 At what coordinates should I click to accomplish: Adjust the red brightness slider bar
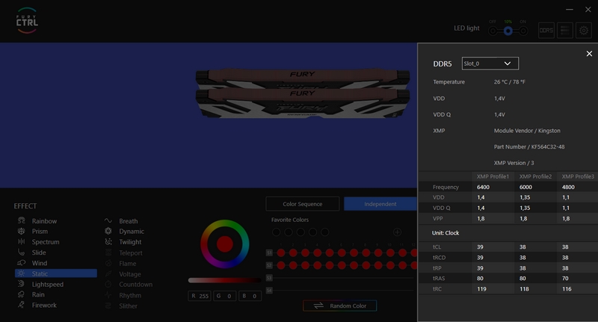(x=225, y=280)
